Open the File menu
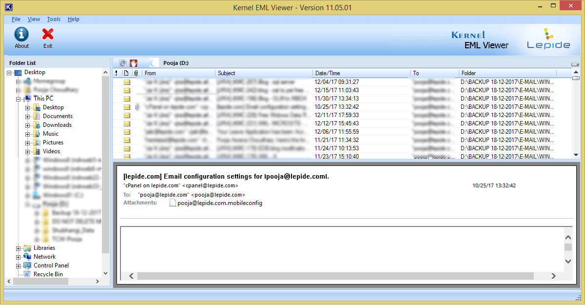585x305 pixels. (x=16, y=19)
